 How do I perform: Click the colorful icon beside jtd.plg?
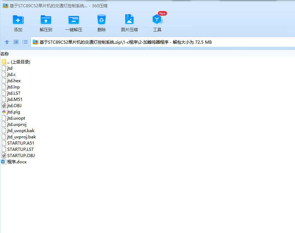[x=4, y=112]
